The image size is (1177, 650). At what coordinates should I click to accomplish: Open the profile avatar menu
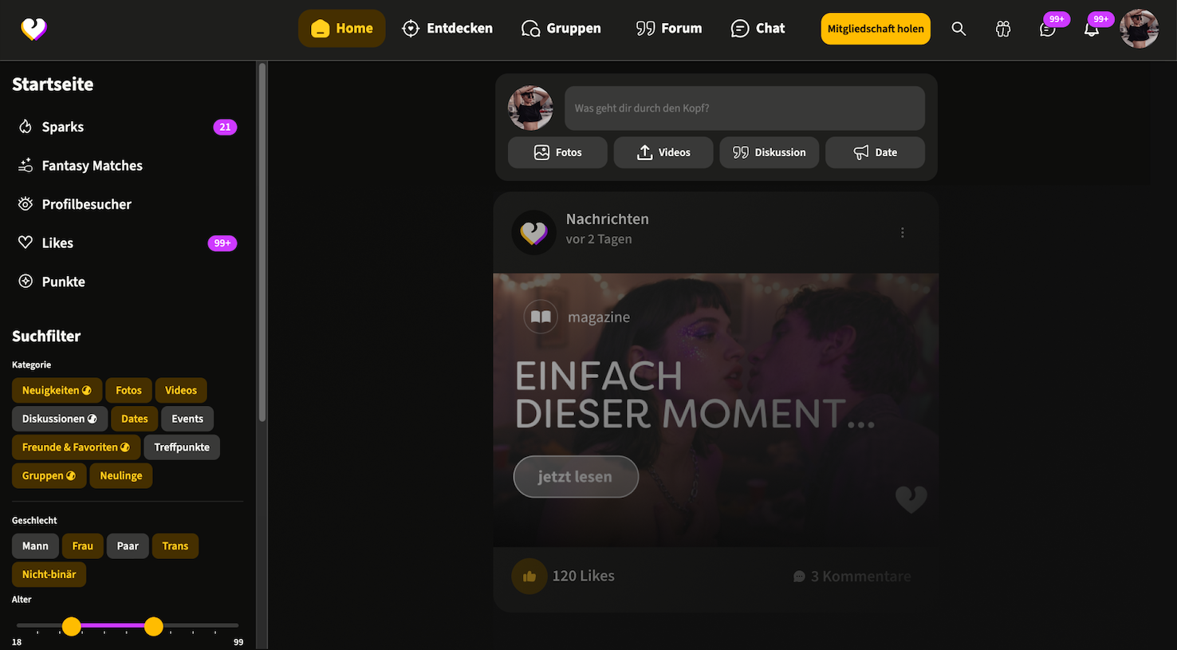(1139, 30)
